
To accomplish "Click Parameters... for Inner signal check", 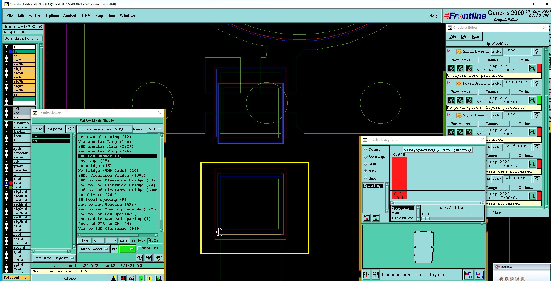I will [462, 60].
